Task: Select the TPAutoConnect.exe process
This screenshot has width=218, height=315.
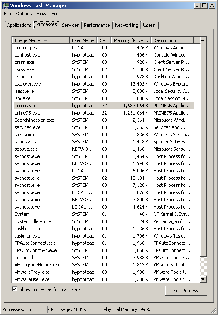Action: pyautogui.click(x=103, y=243)
